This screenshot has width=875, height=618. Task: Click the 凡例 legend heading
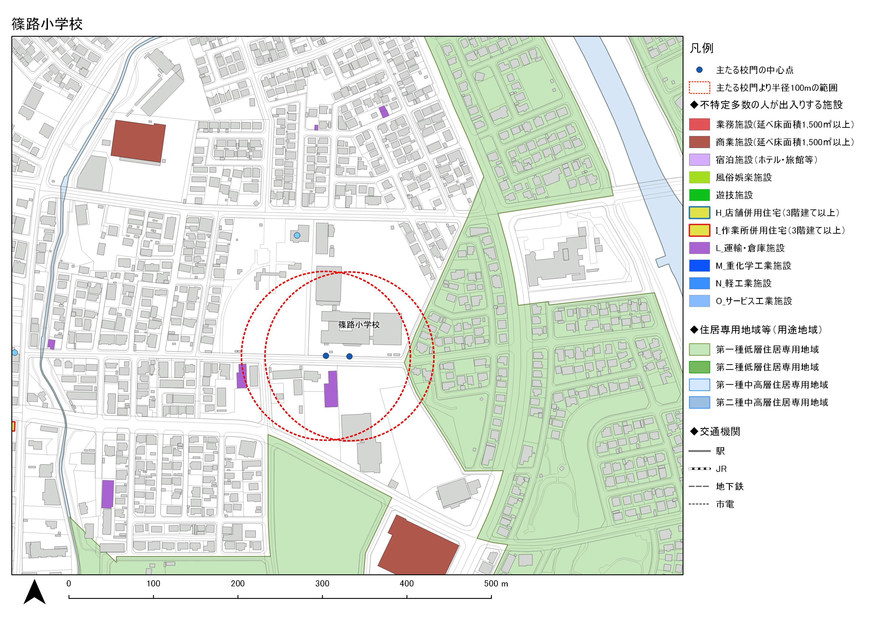click(701, 48)
